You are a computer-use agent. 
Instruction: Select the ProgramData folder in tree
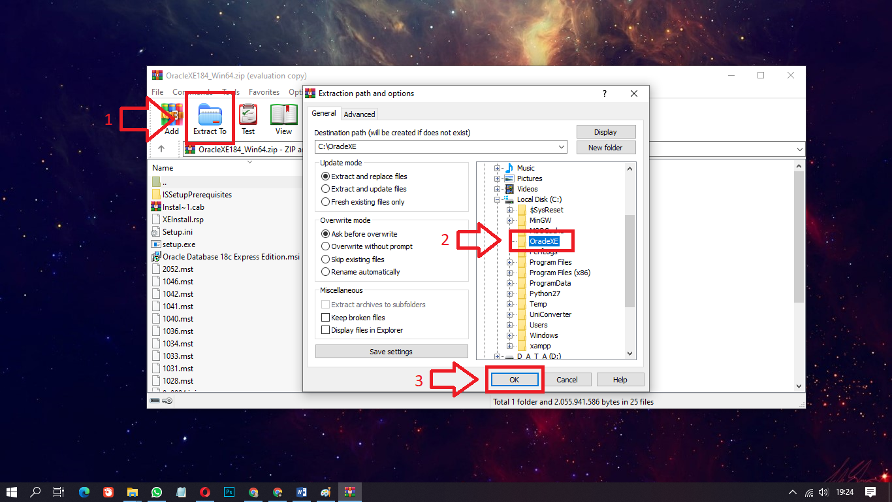click(550, 283)
